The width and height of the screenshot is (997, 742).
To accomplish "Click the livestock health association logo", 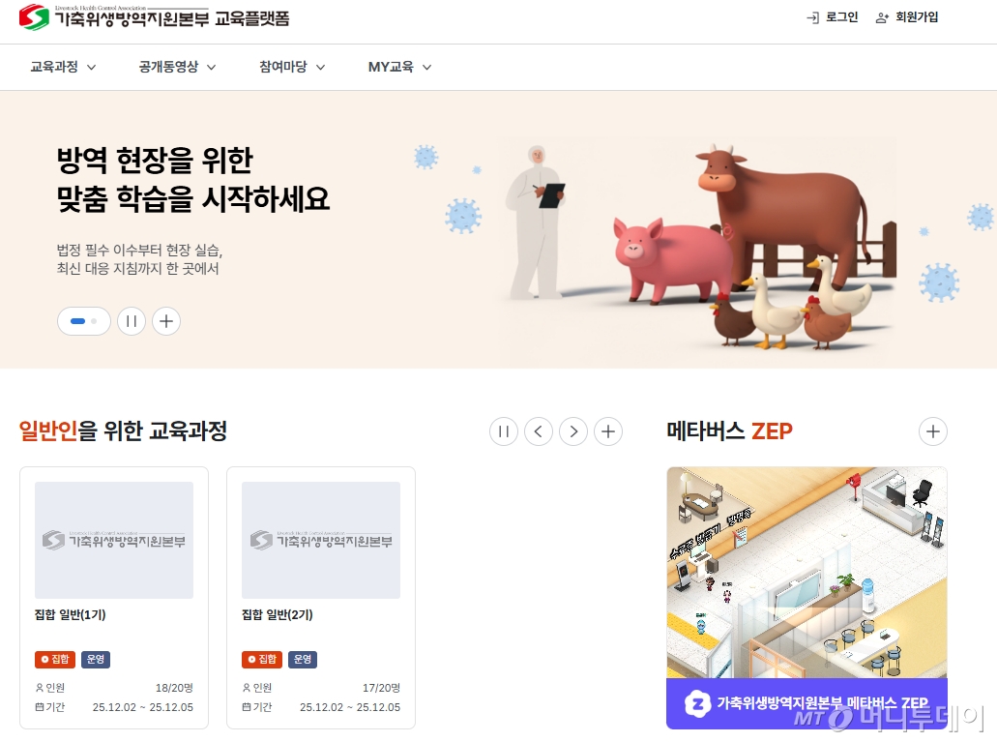I will point(154,17).
